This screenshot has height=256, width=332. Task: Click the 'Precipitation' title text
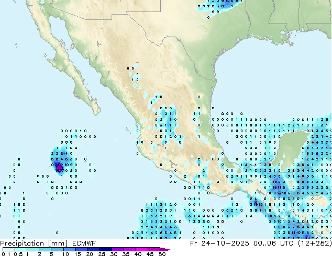22,243
